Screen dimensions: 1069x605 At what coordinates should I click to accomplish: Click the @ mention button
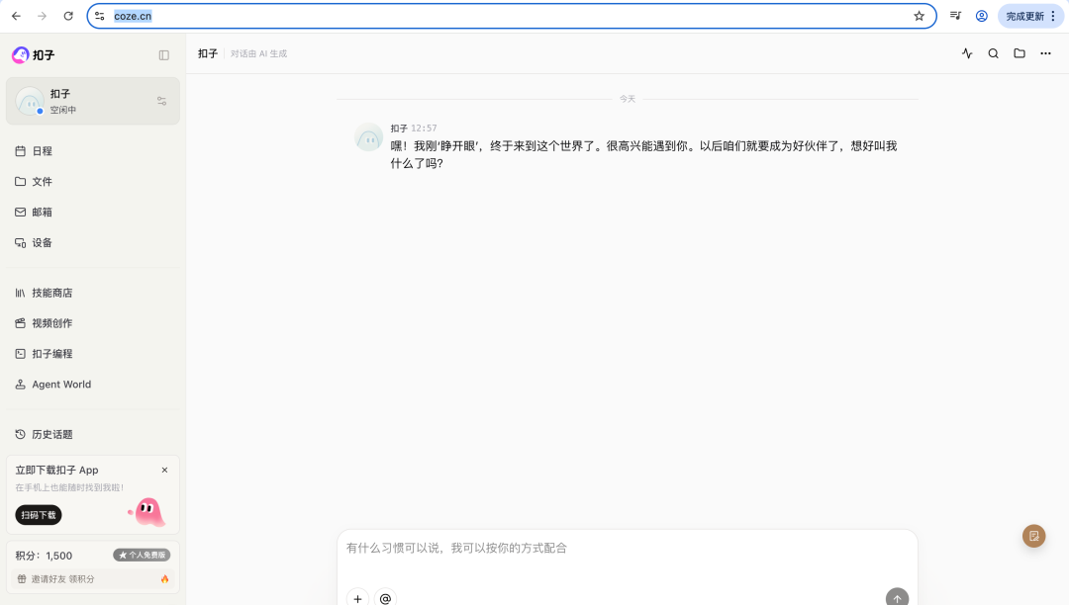(385, 598)
